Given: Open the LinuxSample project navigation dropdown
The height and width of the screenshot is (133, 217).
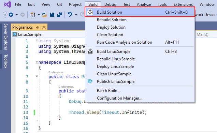Looking at the screenshot, I should click(48, 34).
